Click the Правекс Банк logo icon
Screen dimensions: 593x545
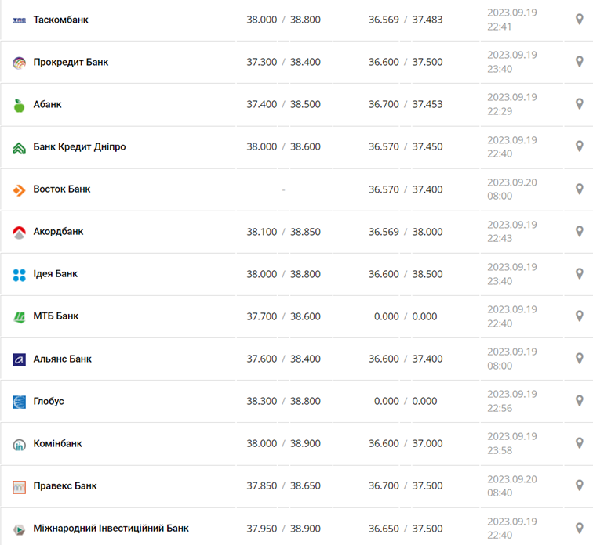20,486
